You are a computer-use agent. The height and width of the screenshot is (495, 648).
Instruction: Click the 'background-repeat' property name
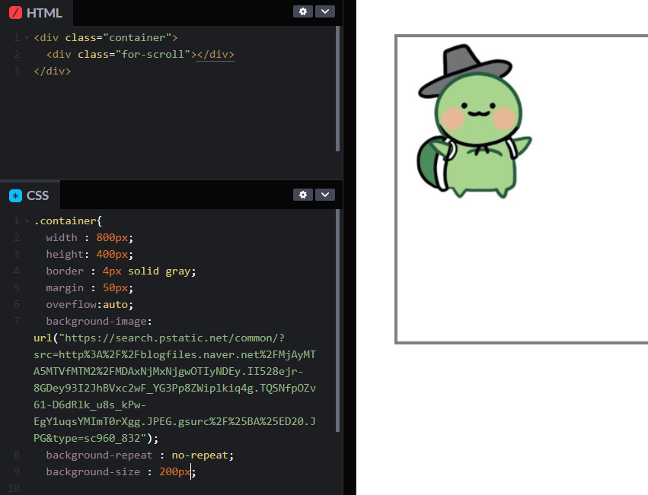[x=99, y=455]
